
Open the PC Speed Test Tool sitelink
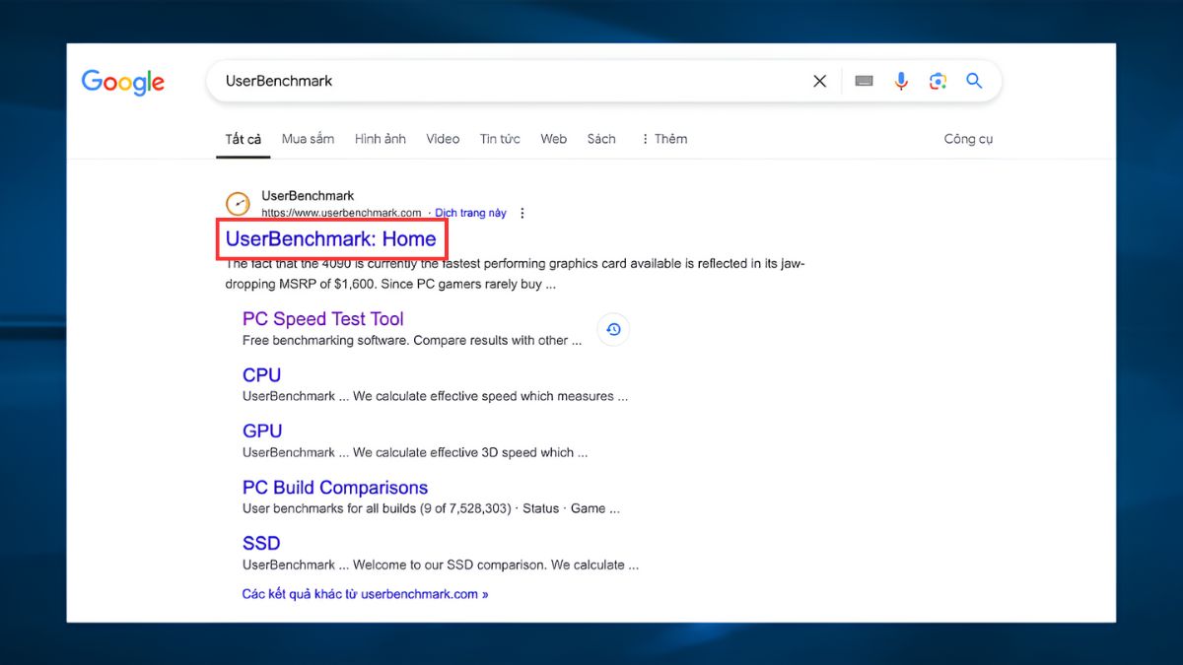pos(323,319)
